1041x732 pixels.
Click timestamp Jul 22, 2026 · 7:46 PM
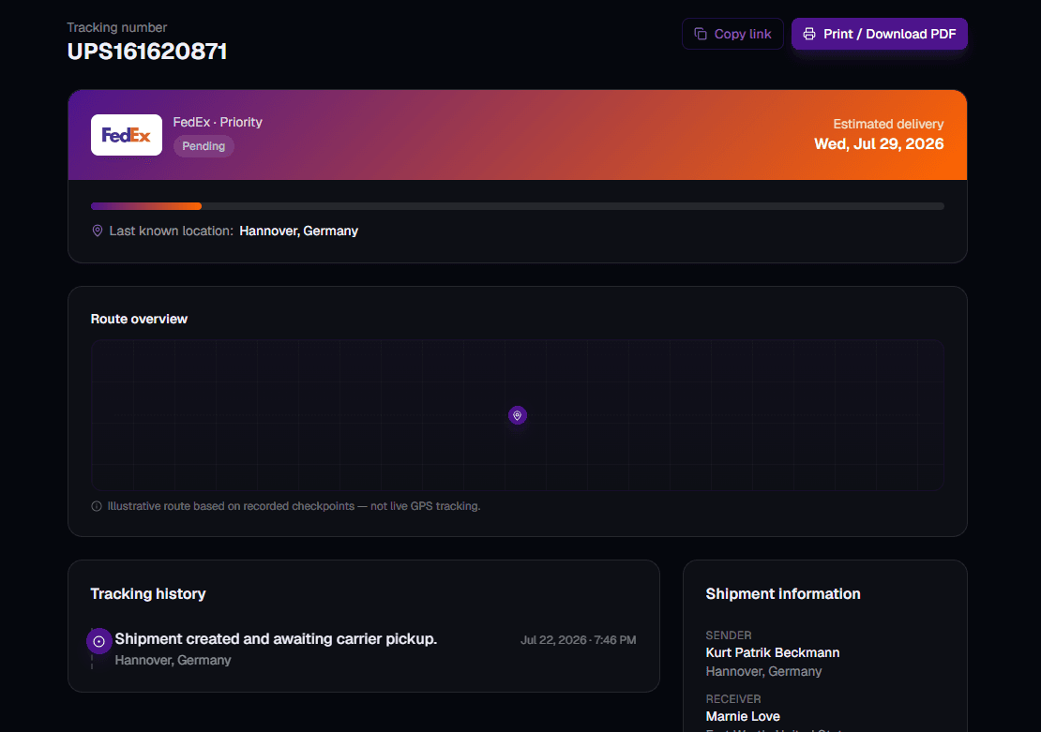click(x=579, y=640)
